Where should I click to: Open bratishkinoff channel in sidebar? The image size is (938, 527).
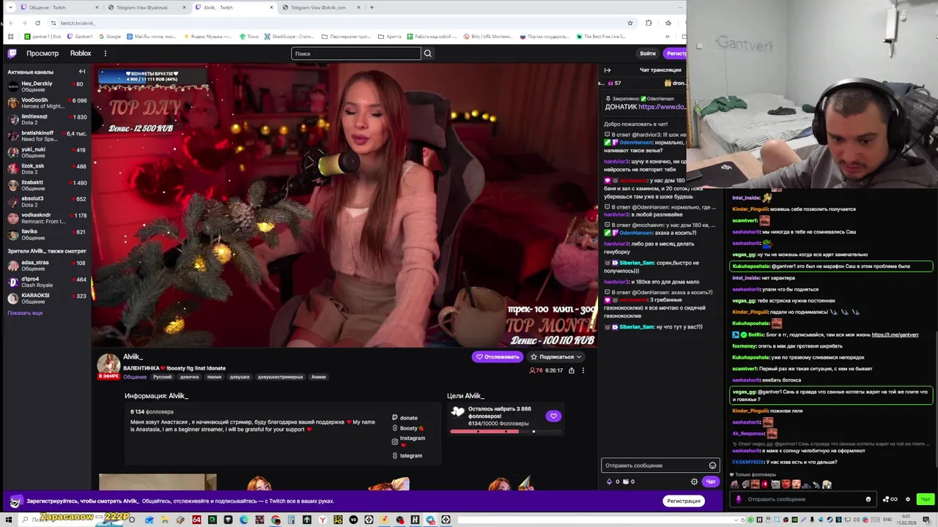click(x=47, y=135)
